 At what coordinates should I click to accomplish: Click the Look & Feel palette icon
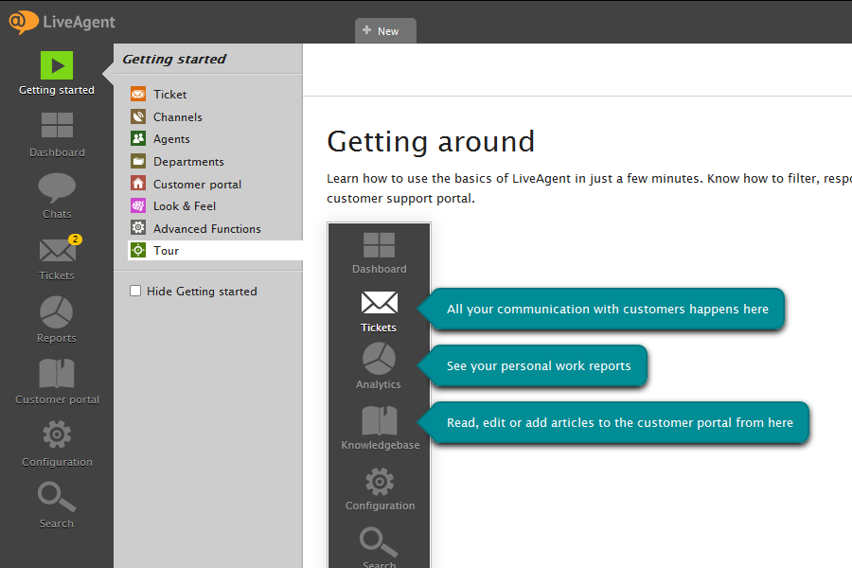(138, 205)
